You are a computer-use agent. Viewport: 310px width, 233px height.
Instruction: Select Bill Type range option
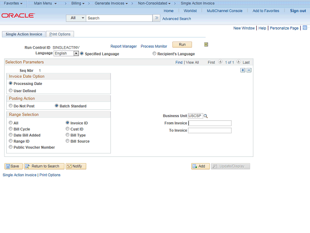(67, 135)
